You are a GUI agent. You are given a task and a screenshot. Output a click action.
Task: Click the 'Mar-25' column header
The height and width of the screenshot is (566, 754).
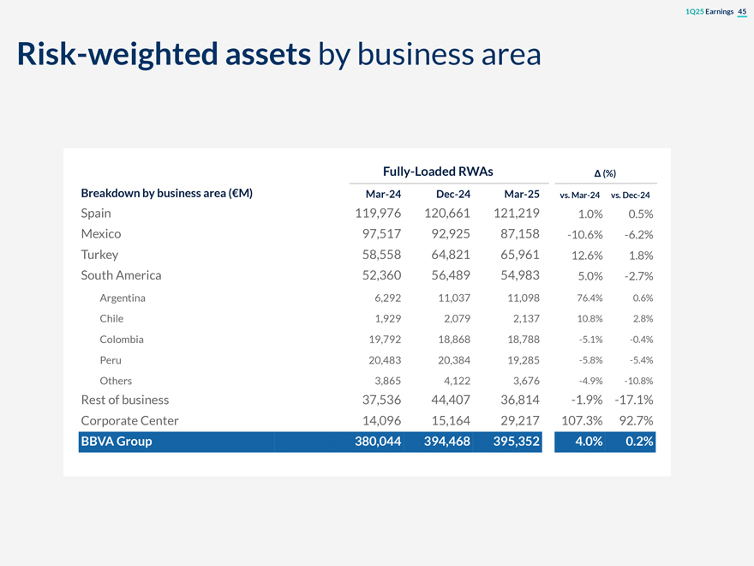pyautogui.click(x=521, y=194)
